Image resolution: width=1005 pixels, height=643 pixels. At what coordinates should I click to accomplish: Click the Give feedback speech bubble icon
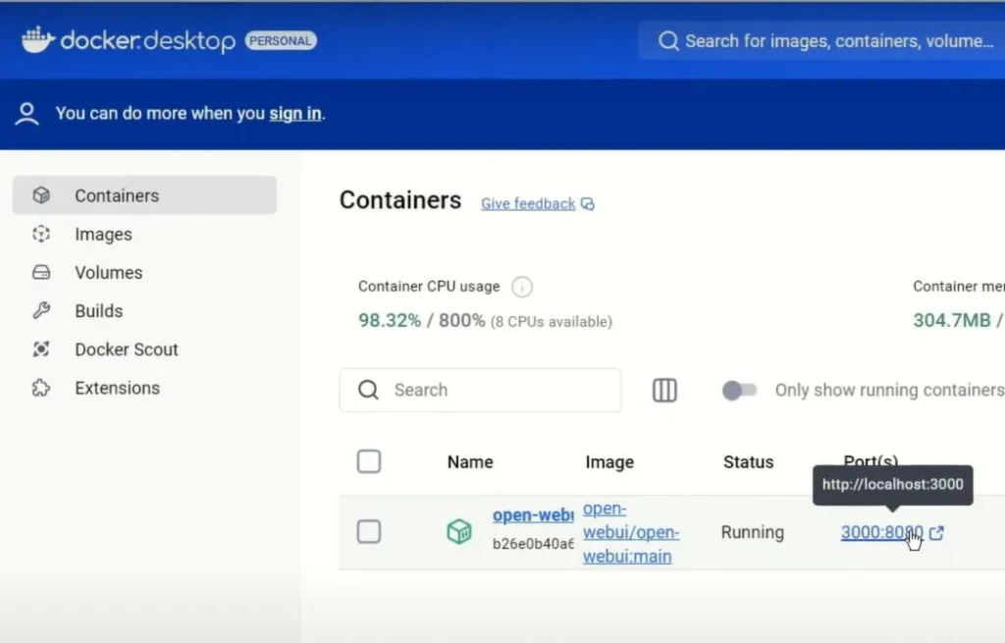[x=587, y=204]
